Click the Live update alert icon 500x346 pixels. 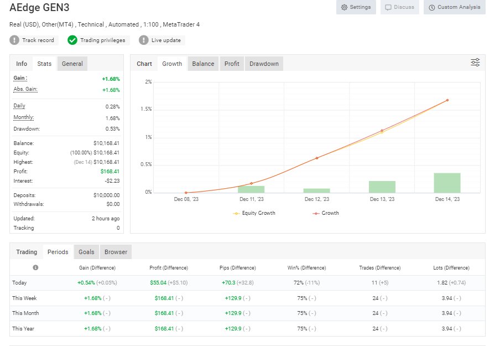click(143, 40)
